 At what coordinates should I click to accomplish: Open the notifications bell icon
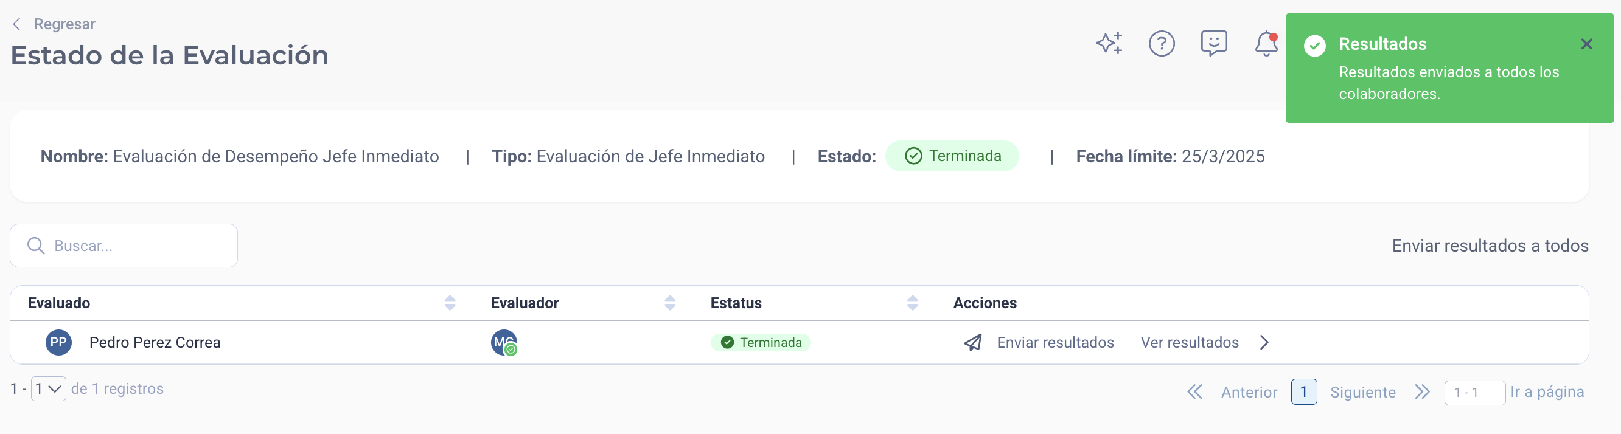coord(1266,43)
